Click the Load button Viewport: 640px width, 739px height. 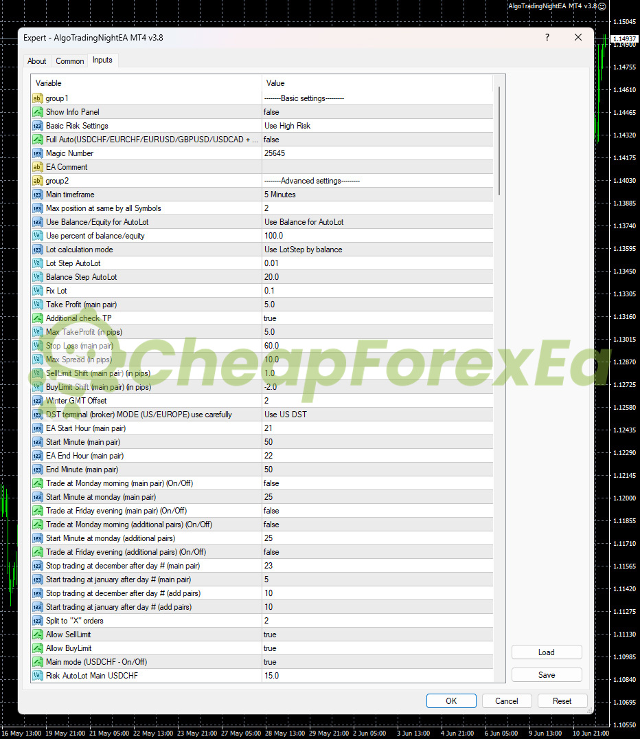click(x=547, y=652)
